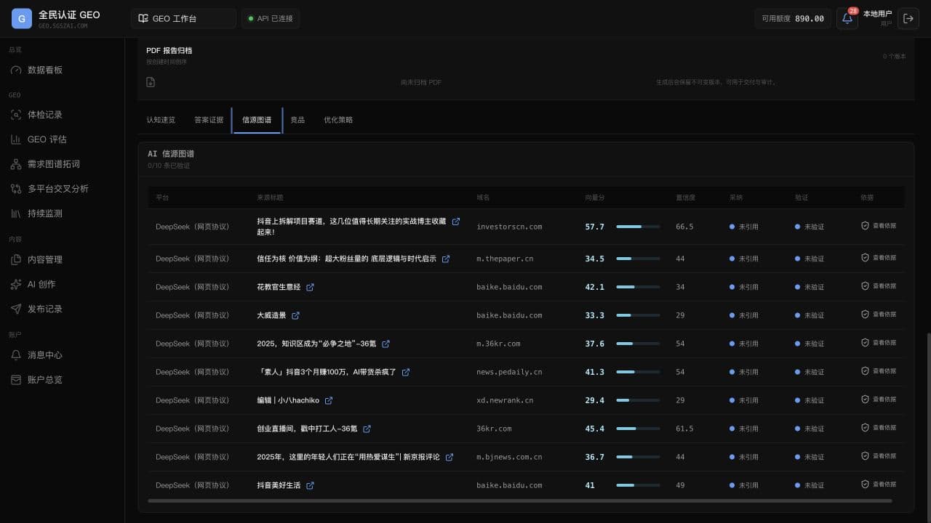931x523 pixels.
Task: Click 查看依据 for 36kr.com row
Action: tap(879, 428)
